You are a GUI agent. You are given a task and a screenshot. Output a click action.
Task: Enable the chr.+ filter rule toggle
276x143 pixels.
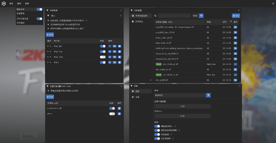tap(112, 114)
